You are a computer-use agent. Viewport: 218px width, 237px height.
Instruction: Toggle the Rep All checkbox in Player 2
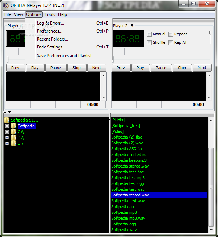point(171,42)
